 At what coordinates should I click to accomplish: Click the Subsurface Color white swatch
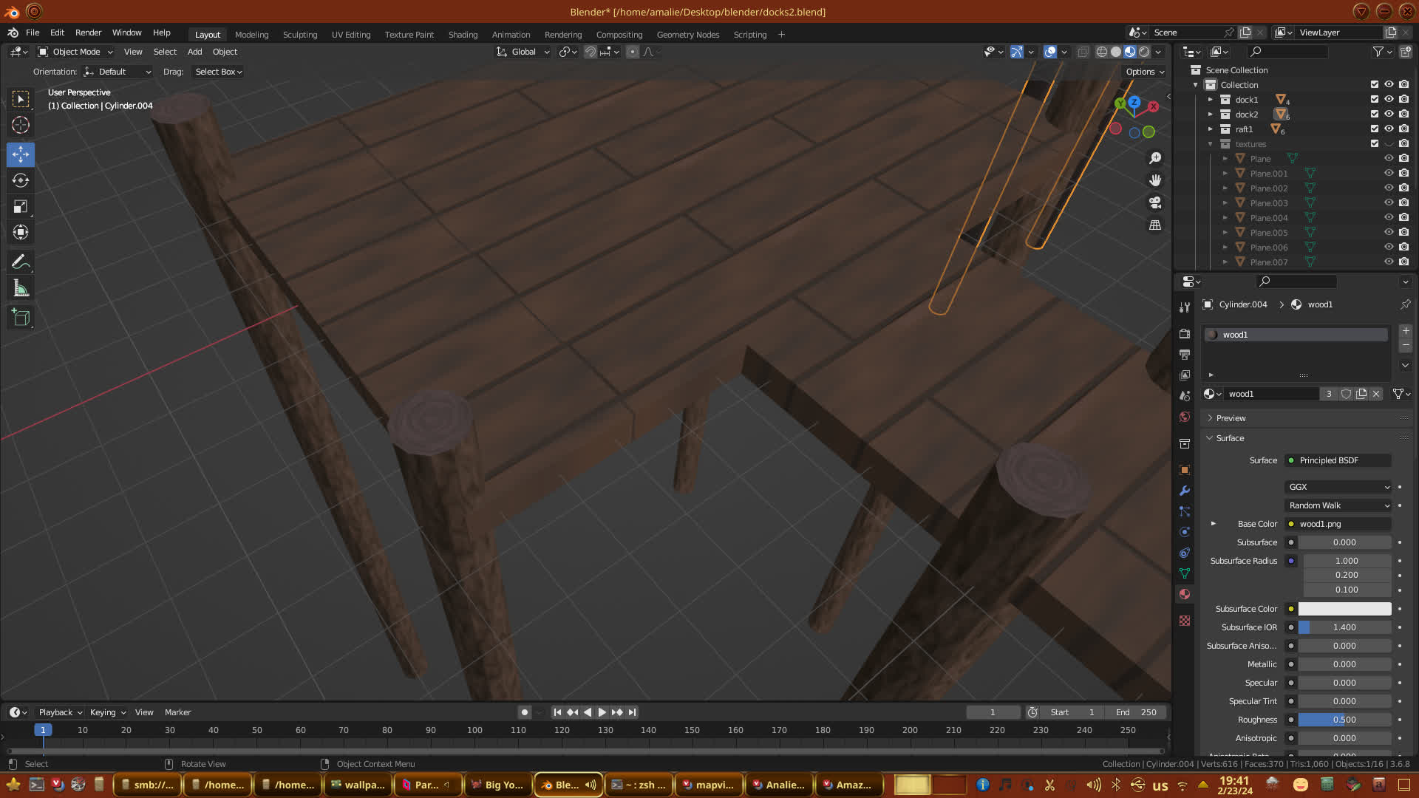(x=1344, y=609)
